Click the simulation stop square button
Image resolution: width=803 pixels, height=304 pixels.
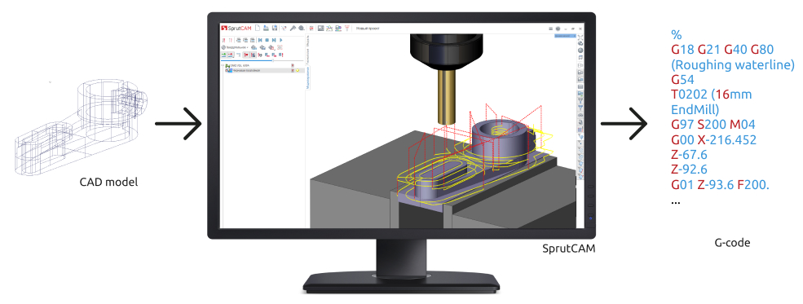267,40
